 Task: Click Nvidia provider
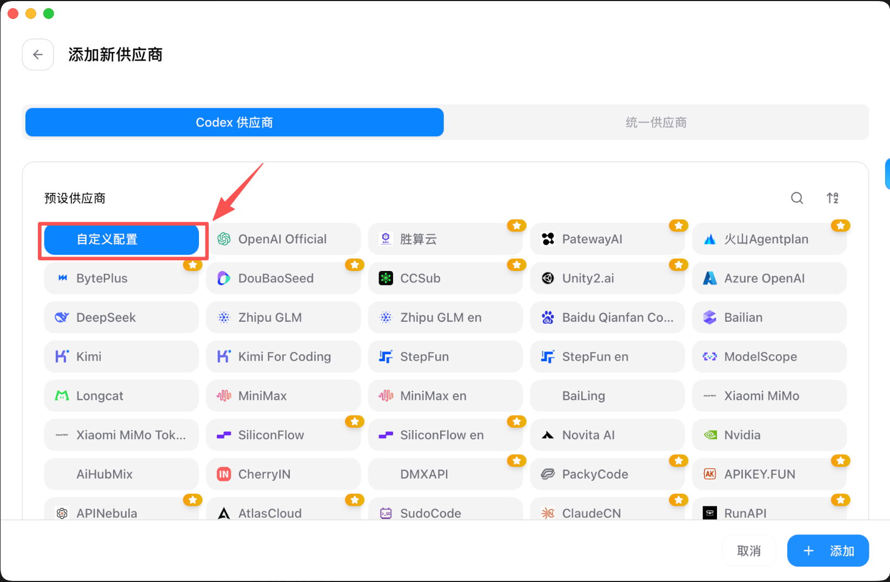click(769, 435)
